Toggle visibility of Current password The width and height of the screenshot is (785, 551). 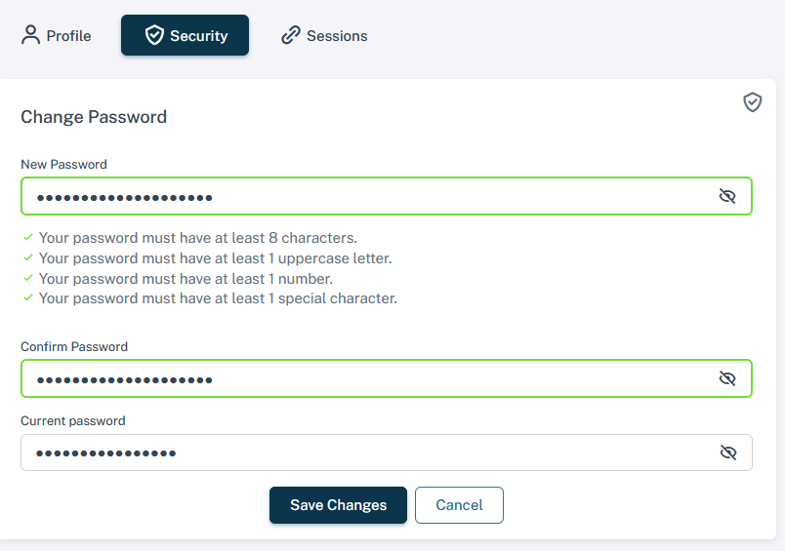click(x=728, y=453)
